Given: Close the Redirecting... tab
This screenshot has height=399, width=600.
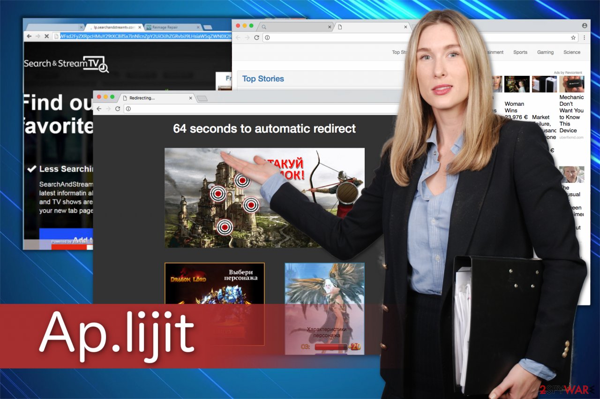Looking at the screenshot, I should [x=190, y=98].
